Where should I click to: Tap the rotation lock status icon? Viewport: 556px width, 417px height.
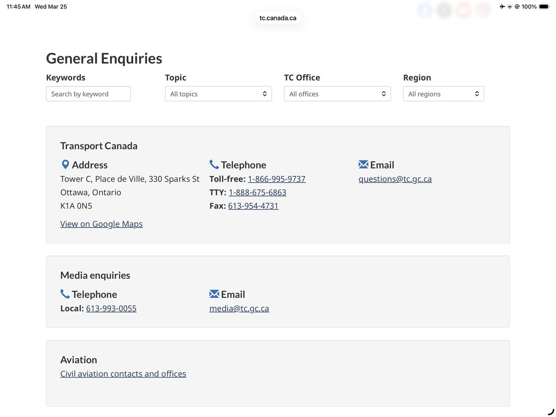pyautogui.click(x=517, y=6)
